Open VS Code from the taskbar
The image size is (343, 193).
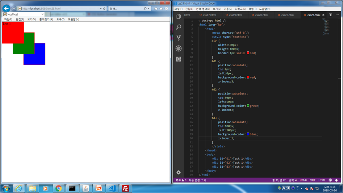tap(112, 188)
